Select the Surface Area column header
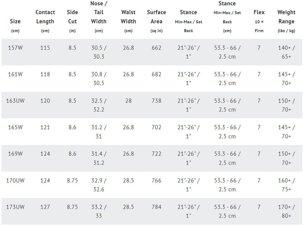 pyautogui.click(x=156, y=21)
